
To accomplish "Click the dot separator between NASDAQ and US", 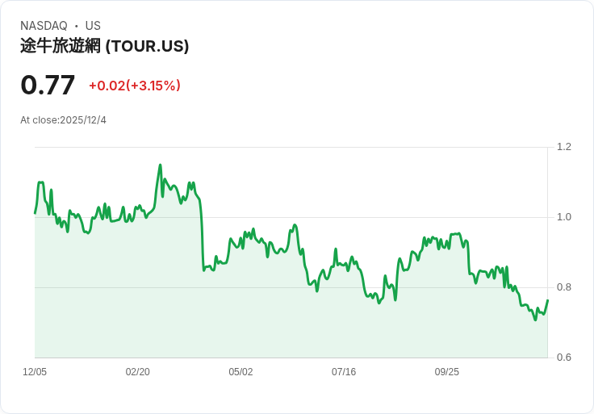I will point(76,26).
